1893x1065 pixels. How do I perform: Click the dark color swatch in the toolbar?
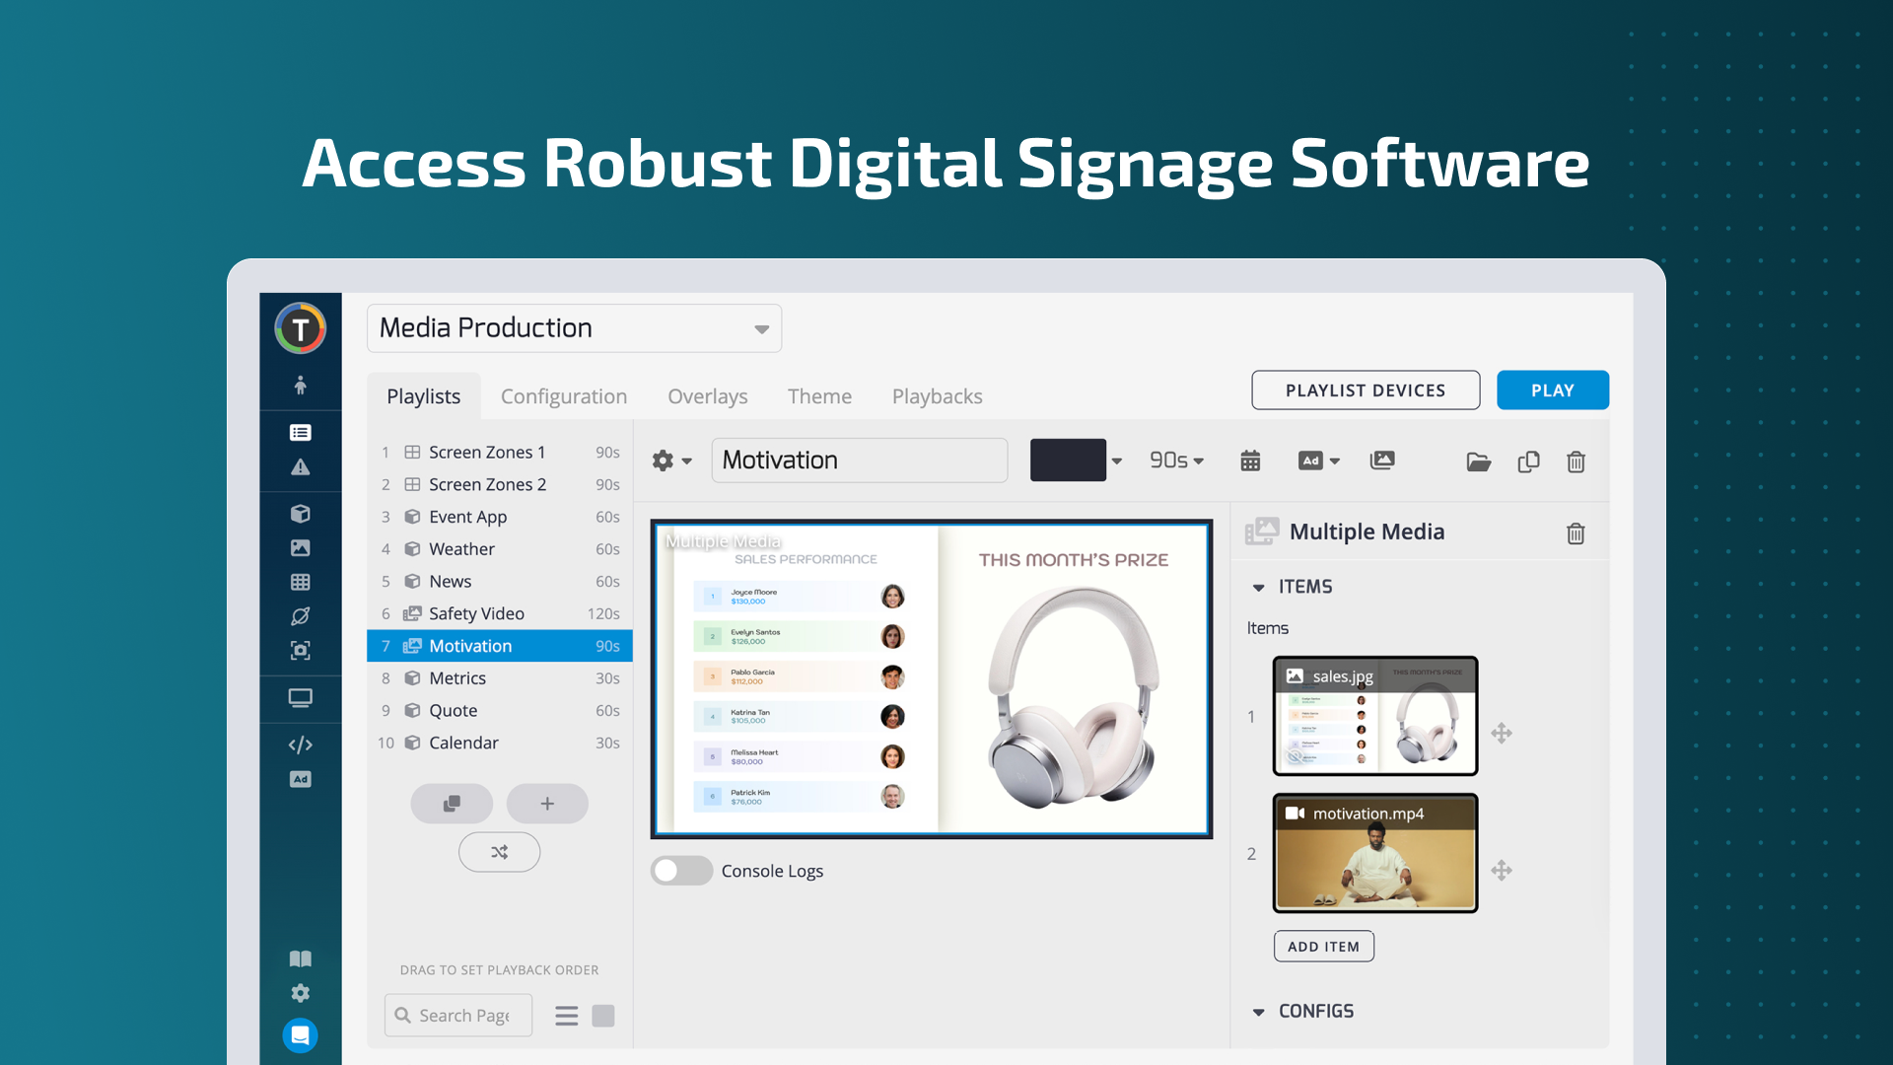[x=1069, y=460]
